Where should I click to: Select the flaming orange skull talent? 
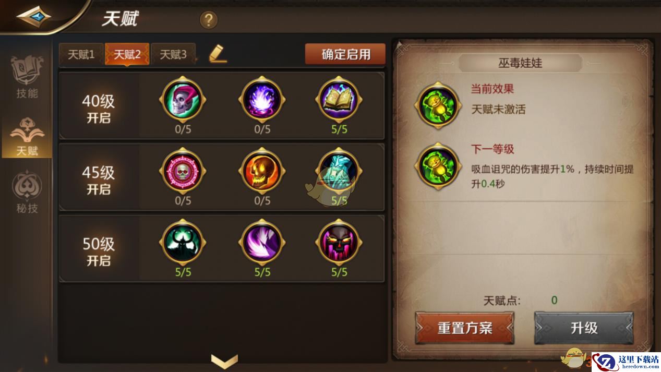click(262, 171)
